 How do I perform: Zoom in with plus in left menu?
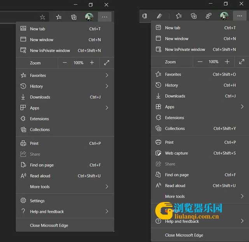(92, 63)
